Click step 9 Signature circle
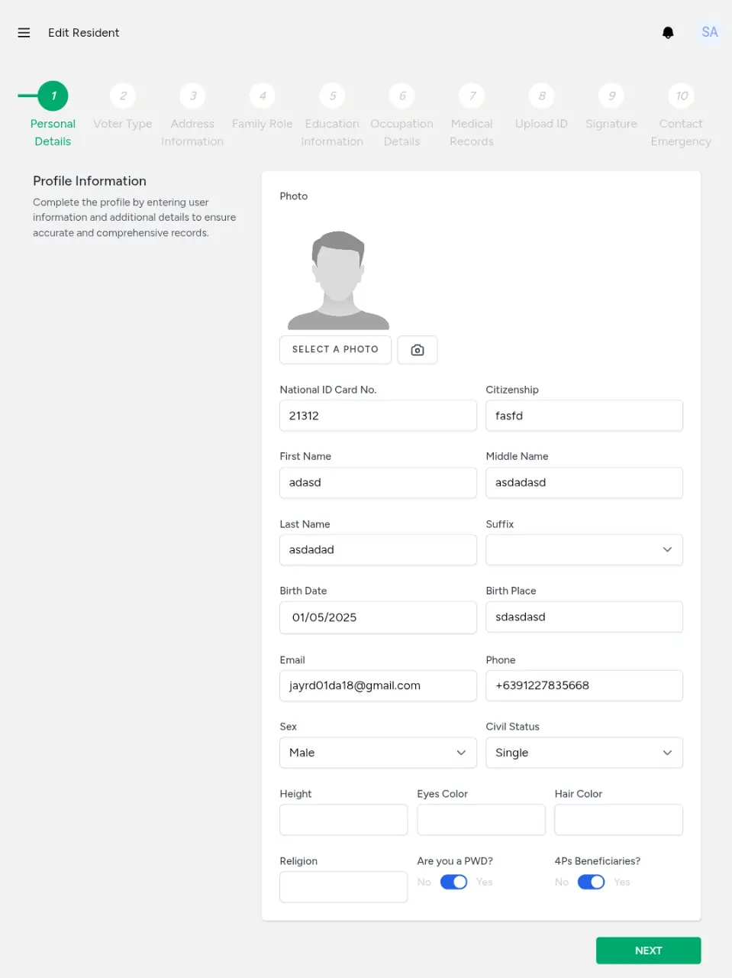The width and height of the screenshot is (732, 978). tap(611, 96)
